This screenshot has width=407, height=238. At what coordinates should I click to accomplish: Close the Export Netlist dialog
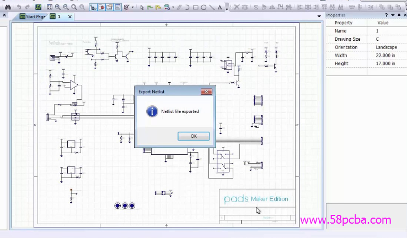tap(206, 91)
